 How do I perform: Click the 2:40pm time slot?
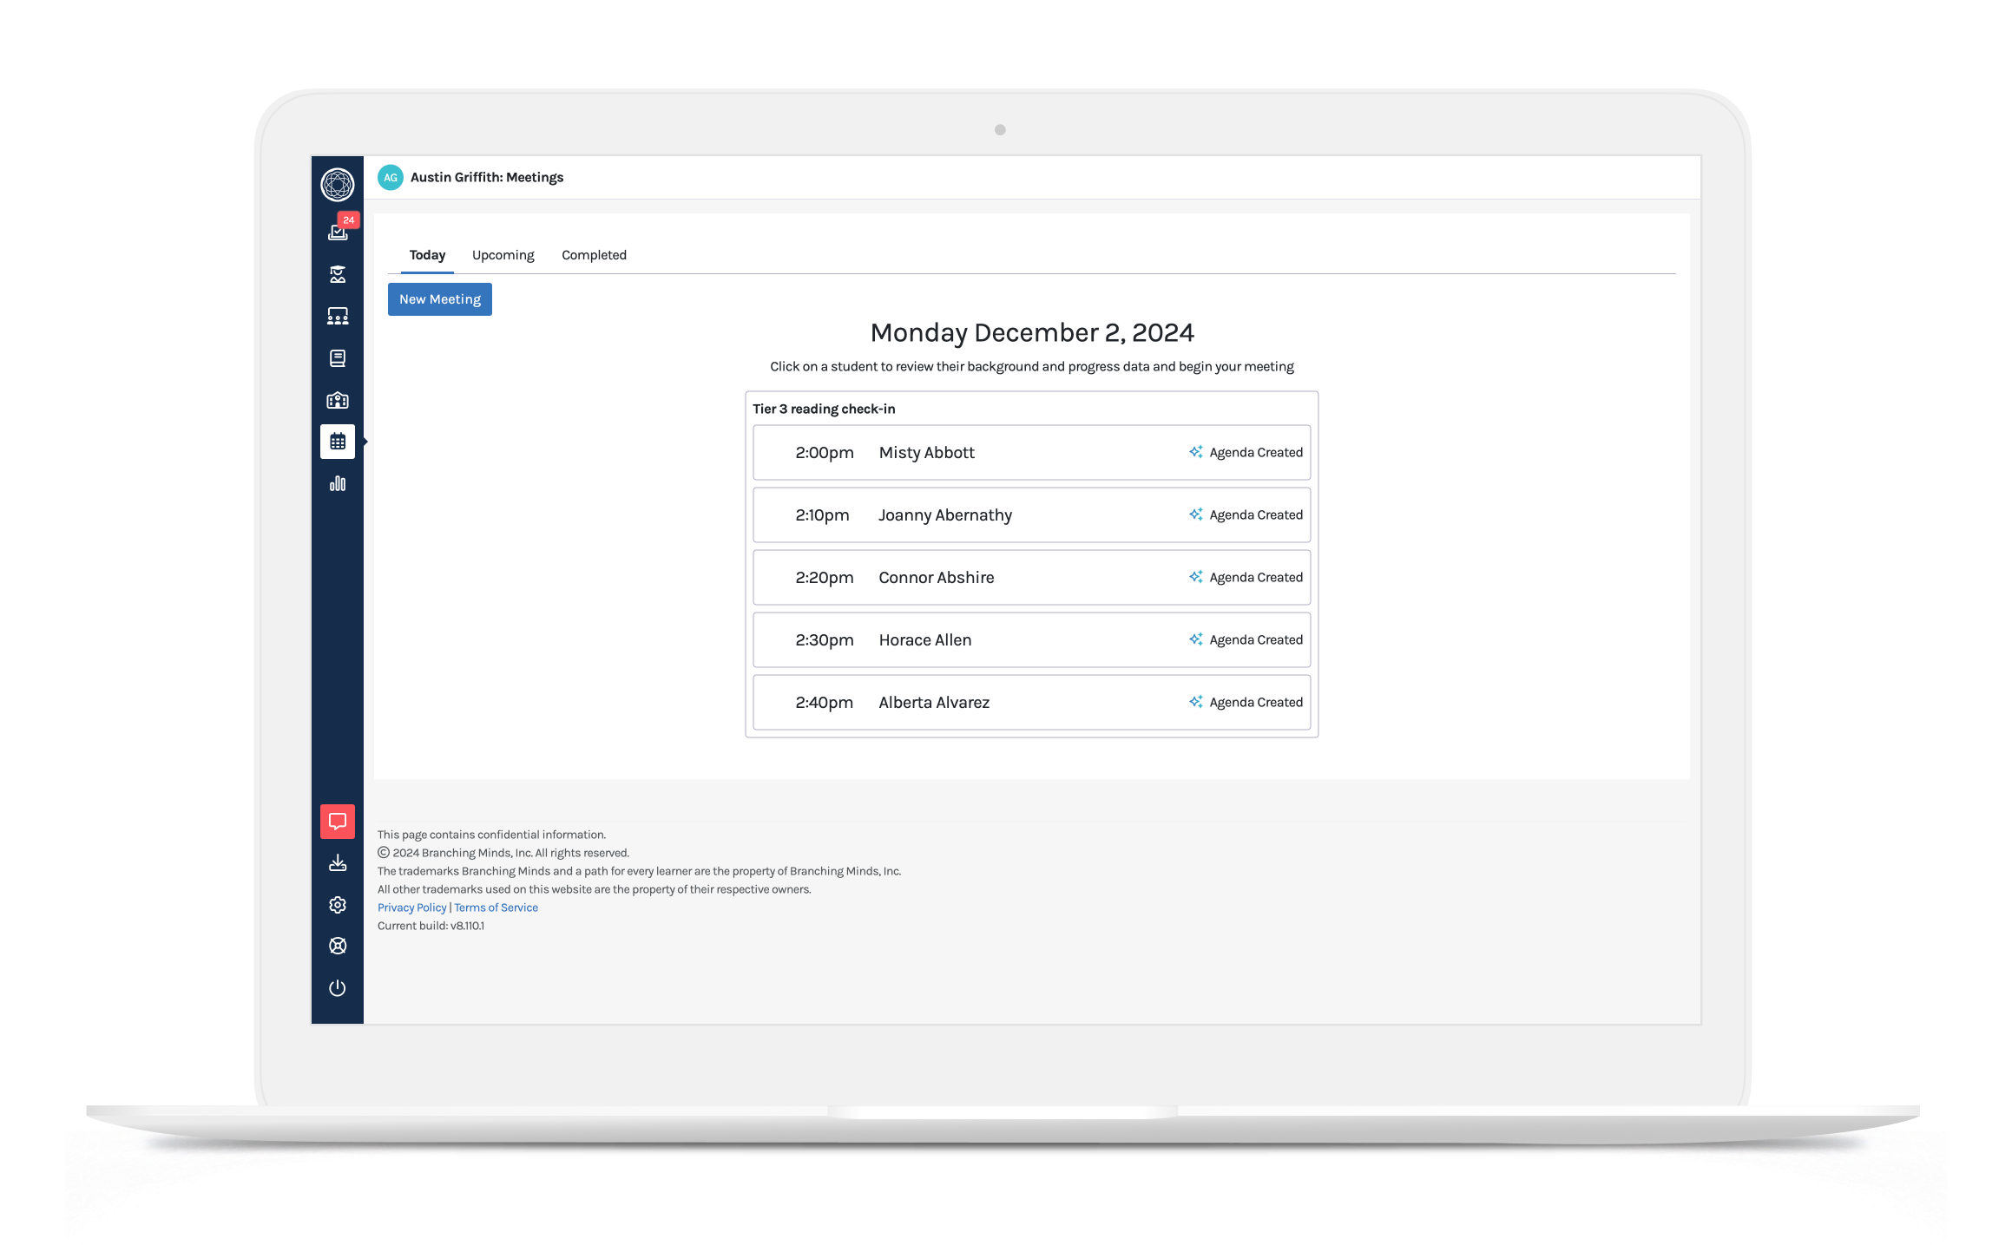tap(825, 703)
